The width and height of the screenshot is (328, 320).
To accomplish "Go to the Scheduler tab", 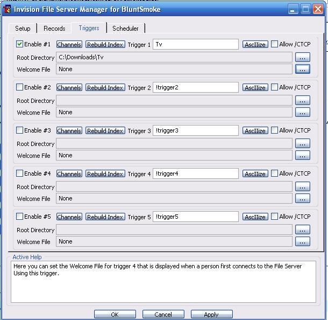I will (x=125, y=29).
